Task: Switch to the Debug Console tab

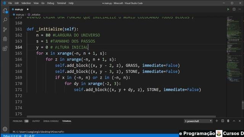Action: (51, 121)
